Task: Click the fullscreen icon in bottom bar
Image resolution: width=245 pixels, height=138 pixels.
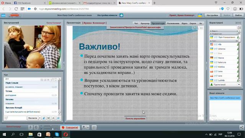Action: pyautogui.click(x=94, y=128)
